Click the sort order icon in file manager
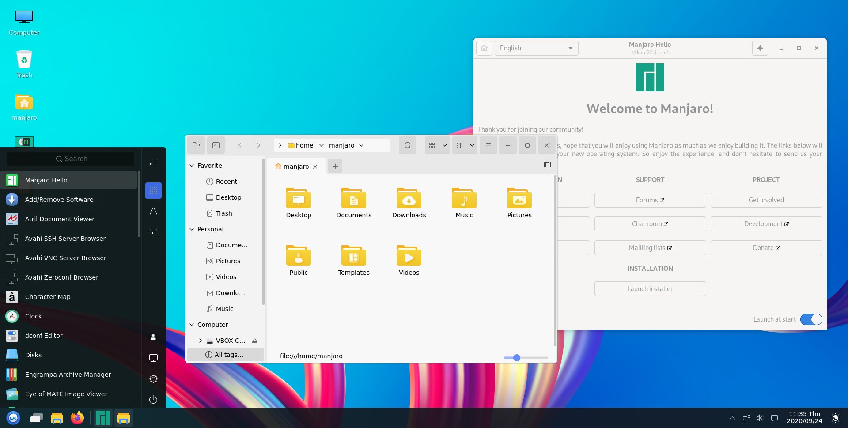848x428 pixels. [x=459, y=145]
